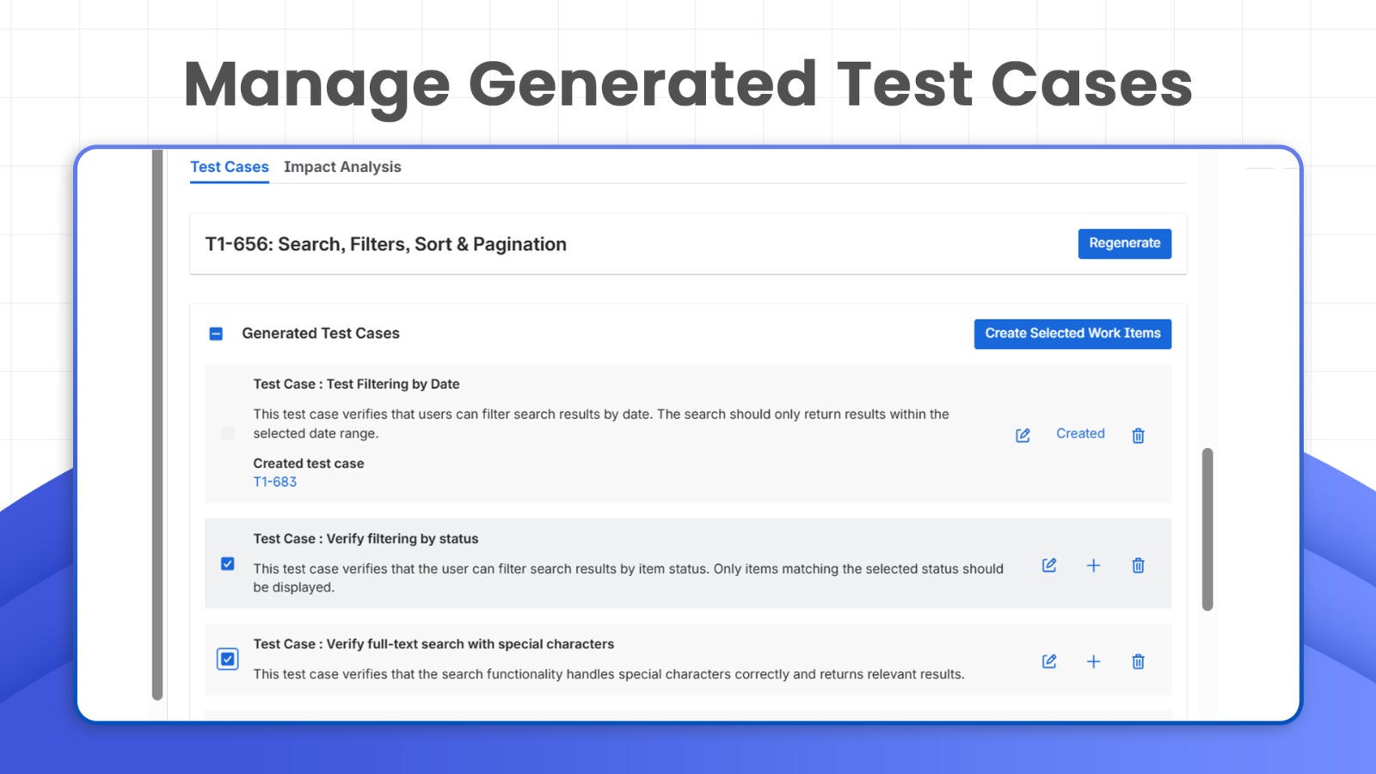
Task: Check the Test Filtering by Date checkbox
Action: coord(228,433)
